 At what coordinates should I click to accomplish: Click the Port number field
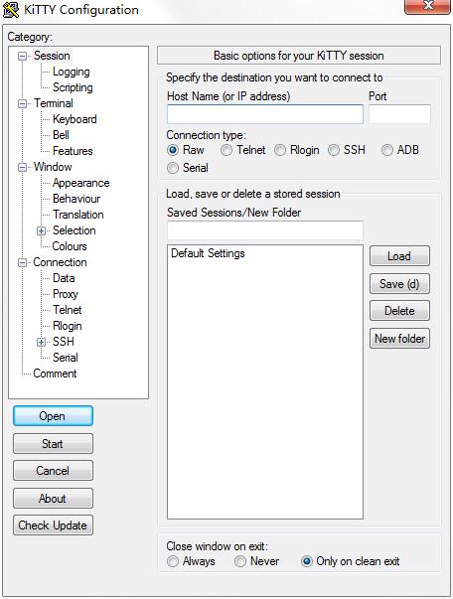[x=399, y=114]
